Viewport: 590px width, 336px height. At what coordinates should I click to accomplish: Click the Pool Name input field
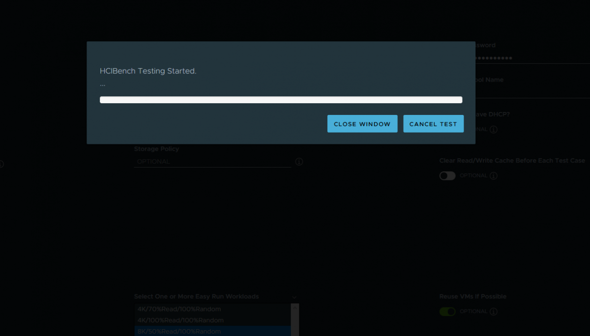point(531,91)
